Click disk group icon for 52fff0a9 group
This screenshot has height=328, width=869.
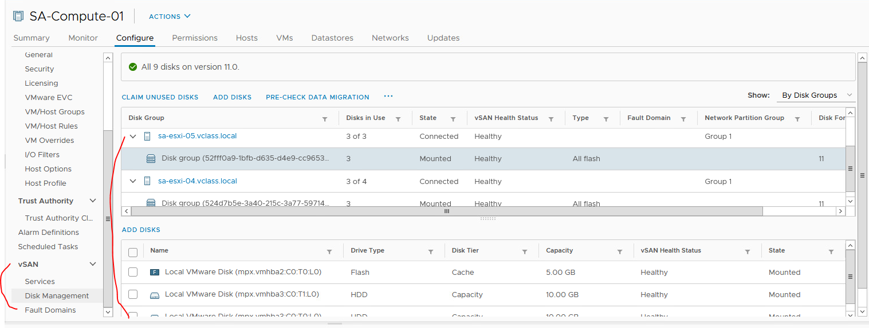coord(151,158)
